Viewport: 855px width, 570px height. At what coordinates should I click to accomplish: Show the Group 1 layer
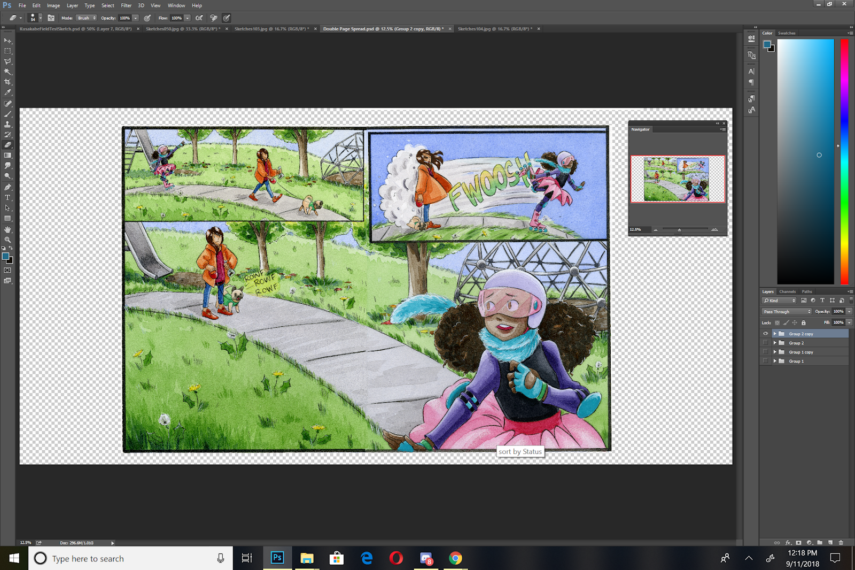click(x=765, y=361)
